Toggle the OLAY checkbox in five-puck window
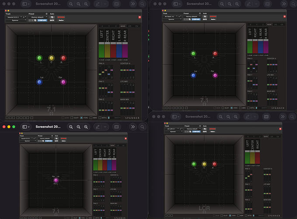 (x=72, y=118)
